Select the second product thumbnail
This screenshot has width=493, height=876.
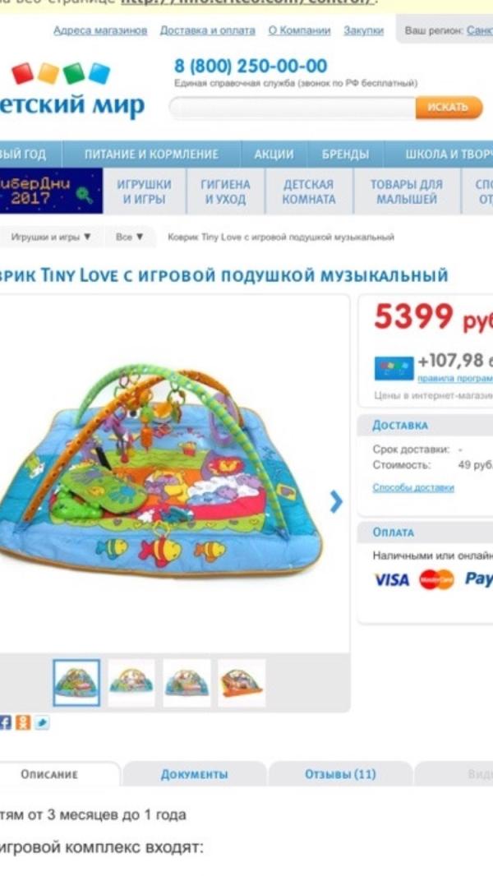click(131, 683)
